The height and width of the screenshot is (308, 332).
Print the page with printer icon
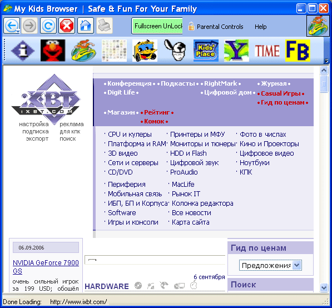tap(105, 26)
